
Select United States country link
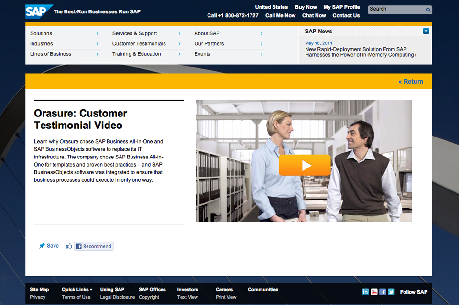coord(272,7)
